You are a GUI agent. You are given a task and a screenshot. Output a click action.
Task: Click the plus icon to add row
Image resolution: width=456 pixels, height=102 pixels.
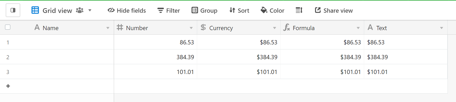8,86
